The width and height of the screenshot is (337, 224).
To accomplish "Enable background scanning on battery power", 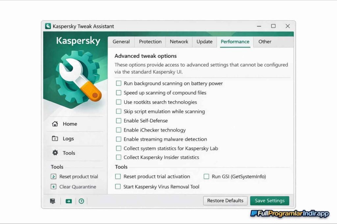I will coord(119,83).
